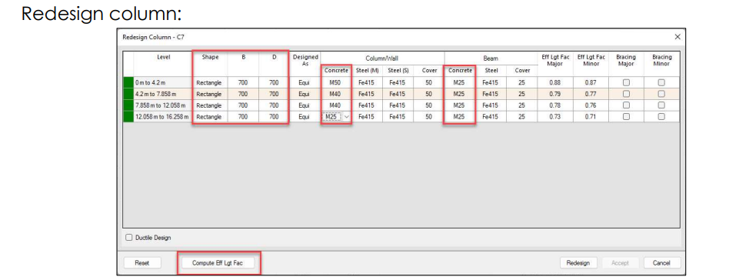Click M40 concrete cell in 7.858 m row
The height and width of the screenshot is (280, 739).
[x=335, y=105]
